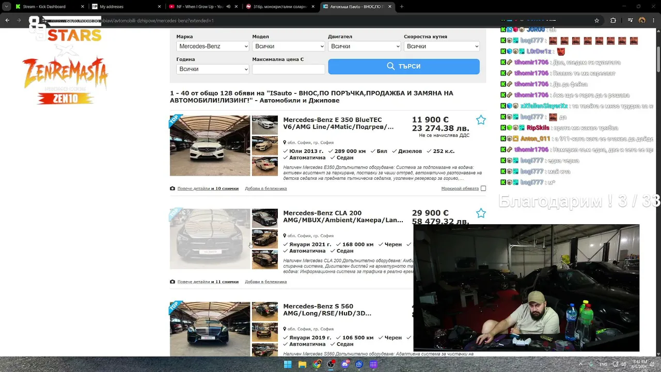Open the purple grid app in the taskbar

pyautogui.click(x=373, y=364)
